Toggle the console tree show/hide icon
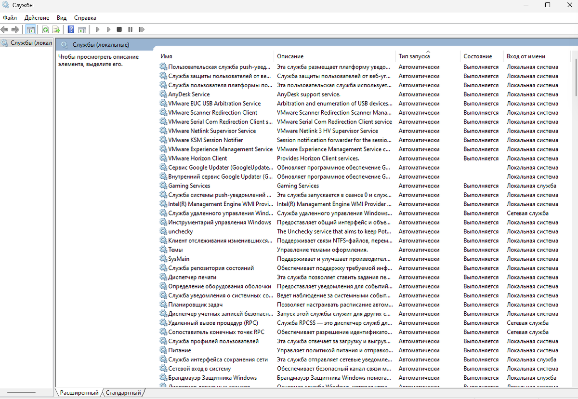Viewport: 578px width, 399px height. coord(30,29)
